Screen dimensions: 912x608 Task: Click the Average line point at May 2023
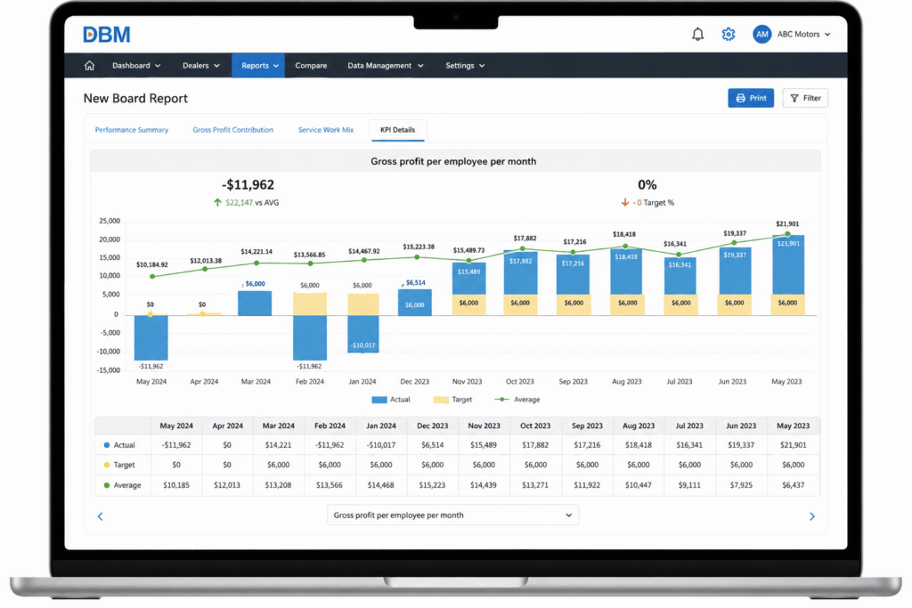(787, 234)
